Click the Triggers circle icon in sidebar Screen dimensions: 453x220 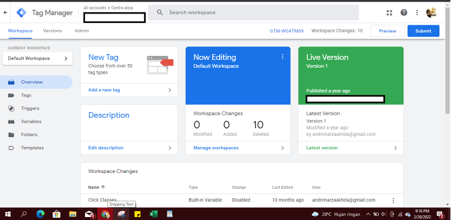(11, 109)
